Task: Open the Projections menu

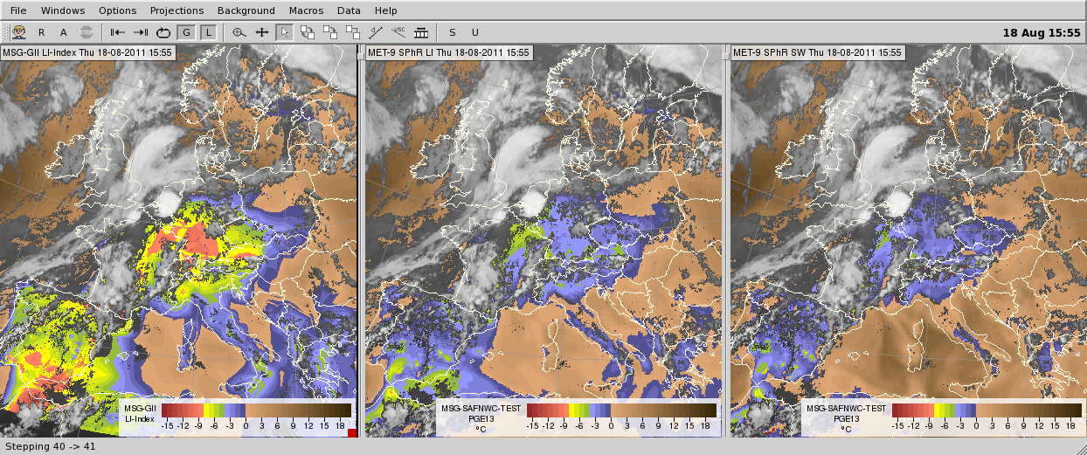Action: (177, 10)
